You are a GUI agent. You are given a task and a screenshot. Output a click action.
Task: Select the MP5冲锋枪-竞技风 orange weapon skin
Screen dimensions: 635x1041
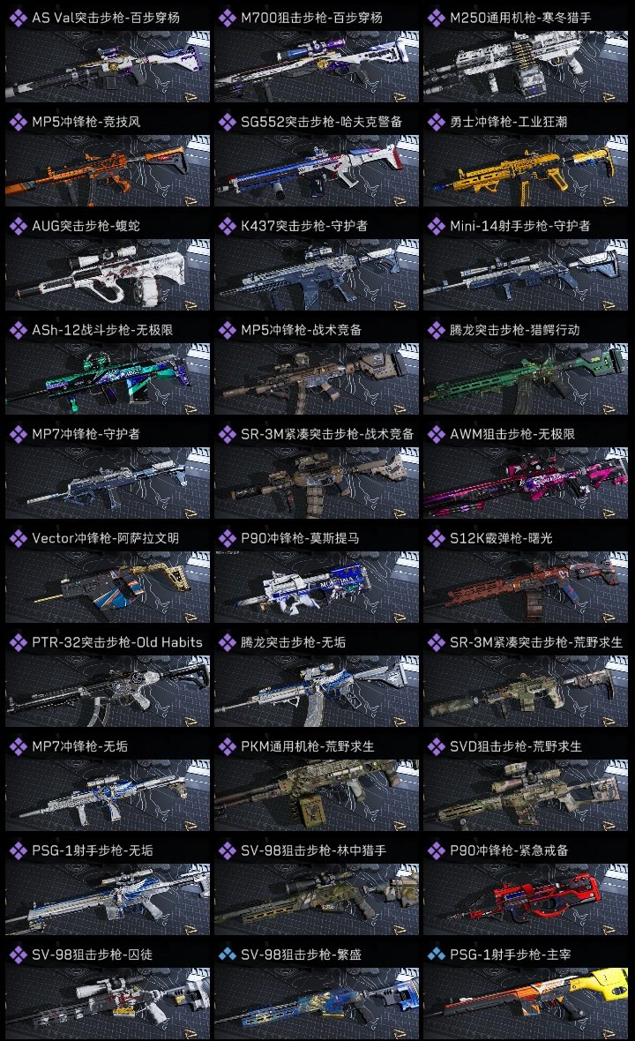(x=108, y=170)
